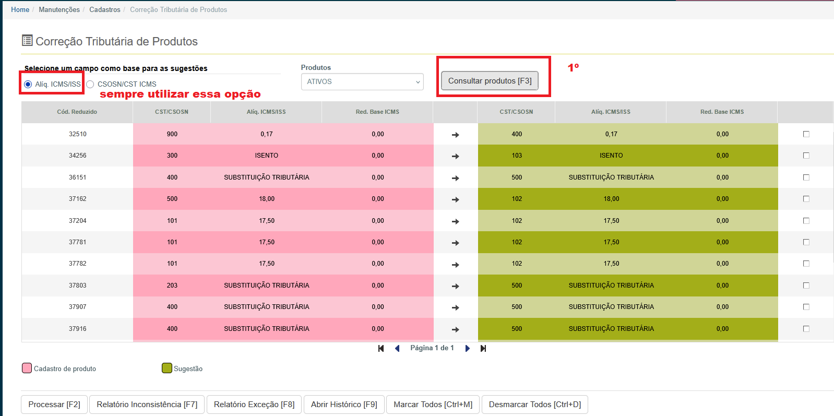Click Consultar produtos [F3] button
The height and width of the screenshot is (416, 834).
[490, 81]
